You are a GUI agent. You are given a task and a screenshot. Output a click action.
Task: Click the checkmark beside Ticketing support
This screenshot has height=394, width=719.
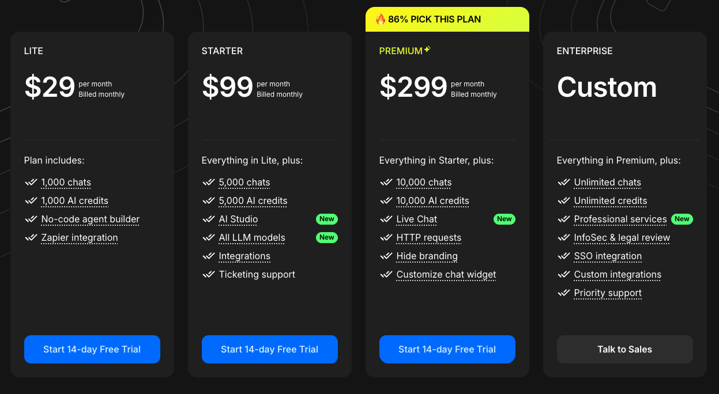208,274
